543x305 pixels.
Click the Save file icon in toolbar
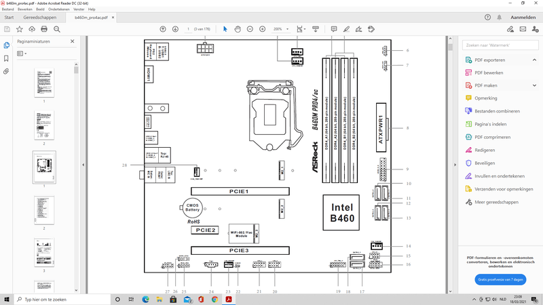tap(7, 29)
